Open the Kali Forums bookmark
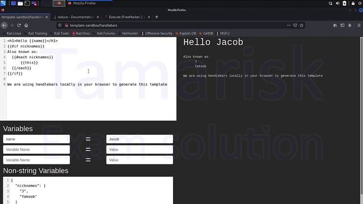This screenshot has height=204, width=363. pos(104,33)
